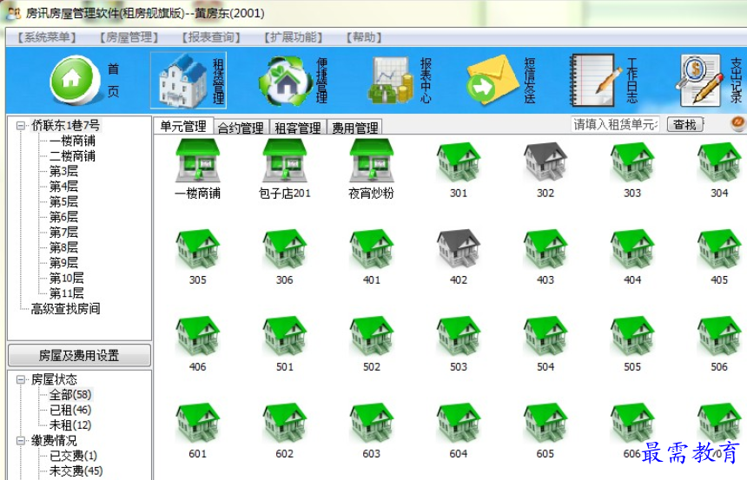The image size is (747, 480).
Task: Switch to the 租客管理 tab
Action: click(298, 127)
